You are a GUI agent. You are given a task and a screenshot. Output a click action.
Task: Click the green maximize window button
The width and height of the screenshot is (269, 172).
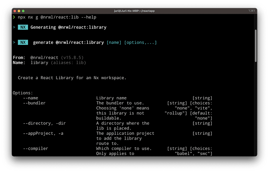23,11
